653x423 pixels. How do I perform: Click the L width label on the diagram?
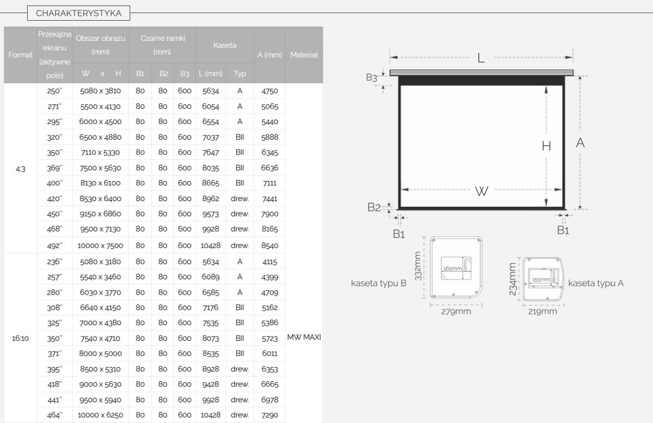pyautogui.click(x=481, y=58)
